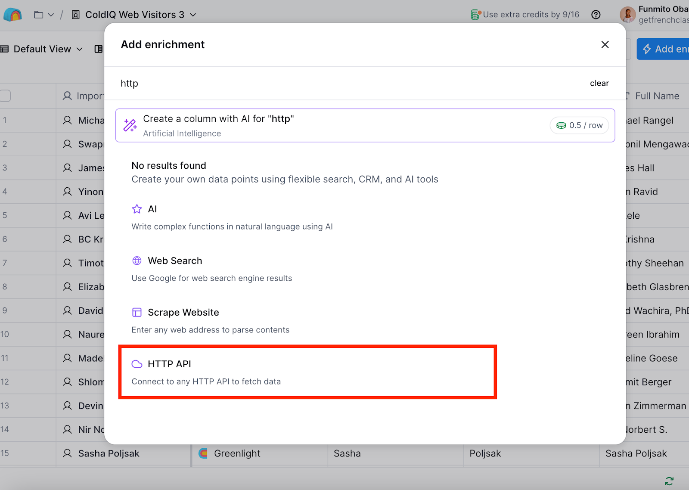Toggle the select-all rows checkbox

(5, 96)
